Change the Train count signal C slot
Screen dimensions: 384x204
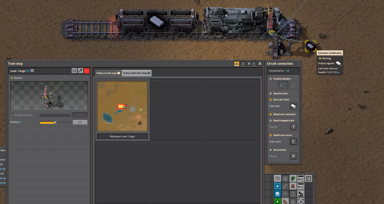tap(294, 142)
